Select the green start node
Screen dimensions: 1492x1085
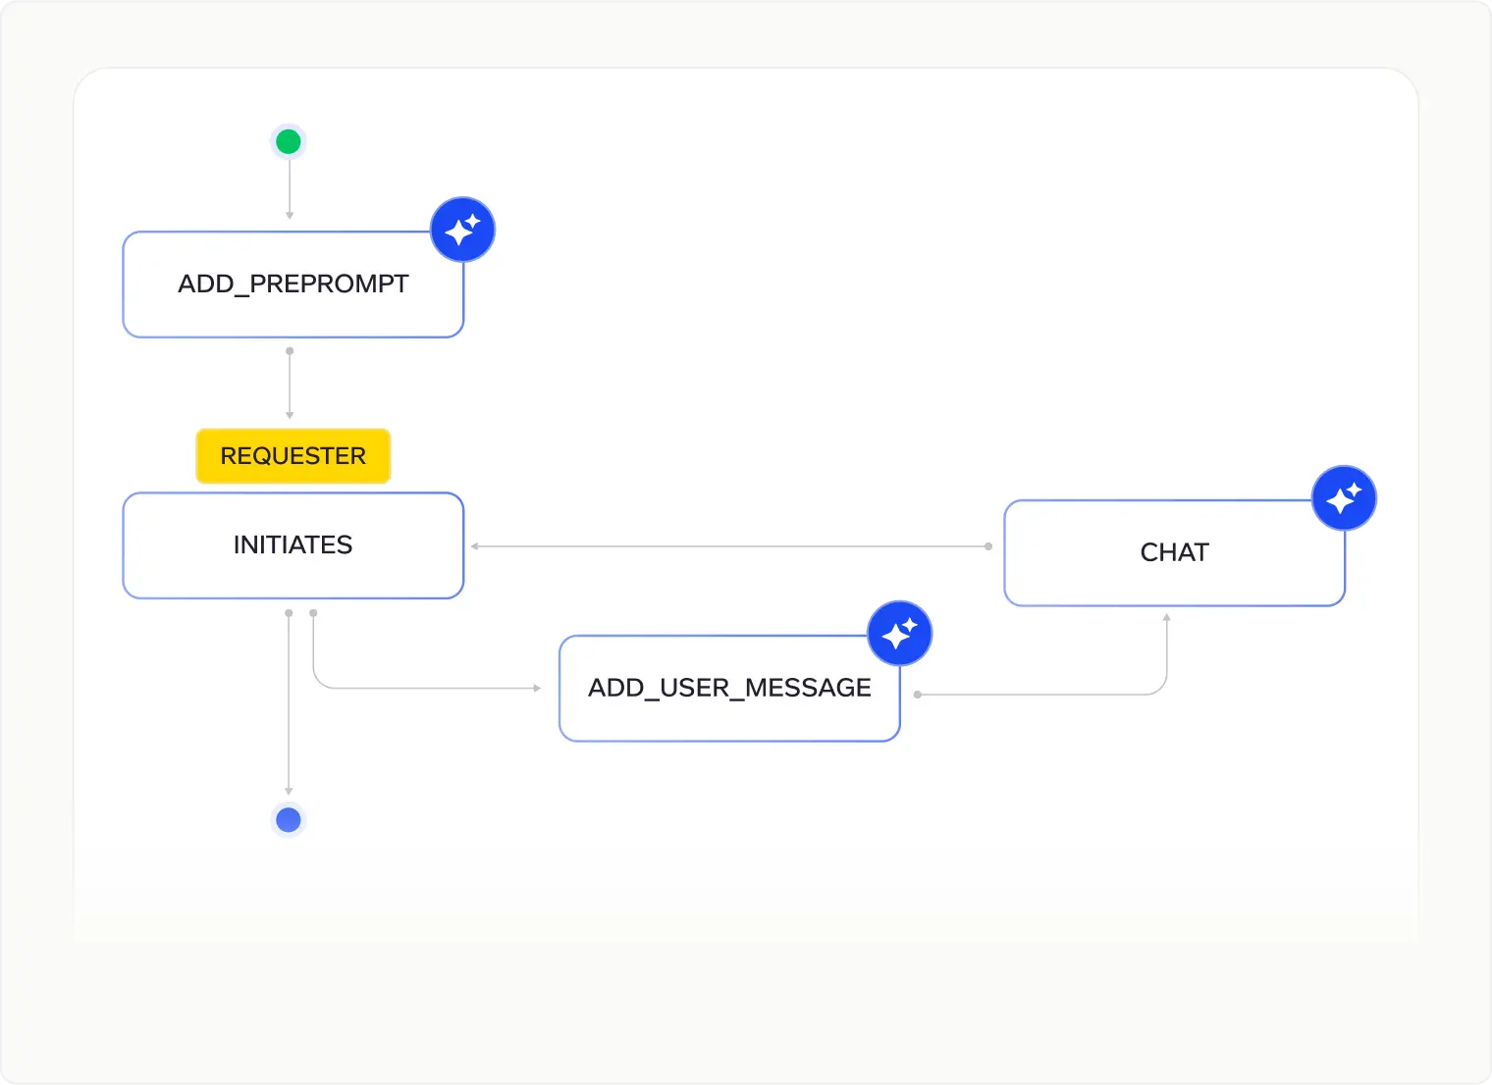click(x=289, y=141)
